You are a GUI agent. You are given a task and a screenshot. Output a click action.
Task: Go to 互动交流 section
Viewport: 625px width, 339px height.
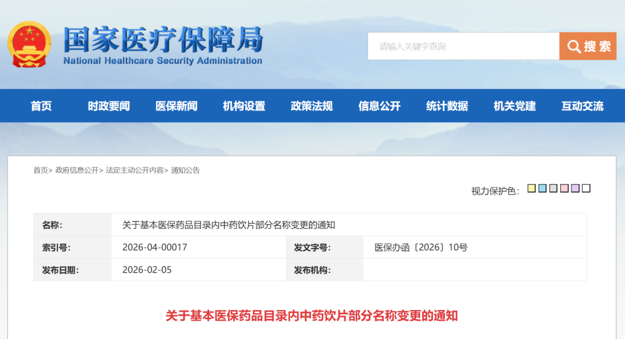582,106
